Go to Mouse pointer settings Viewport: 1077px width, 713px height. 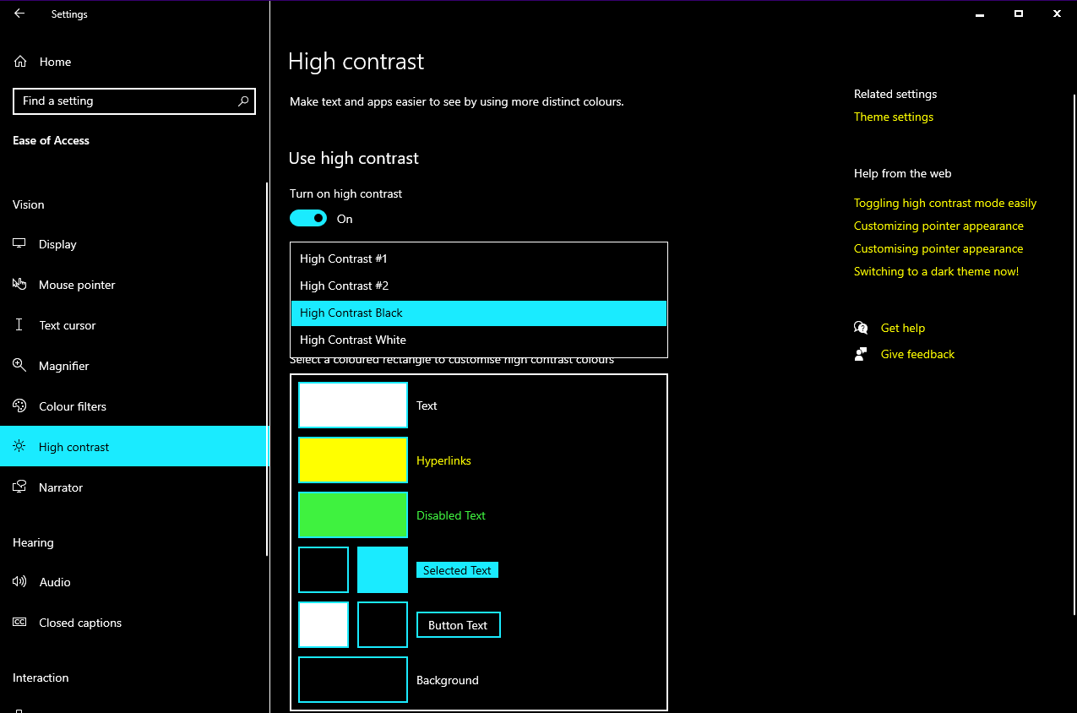tap(133, 285)
